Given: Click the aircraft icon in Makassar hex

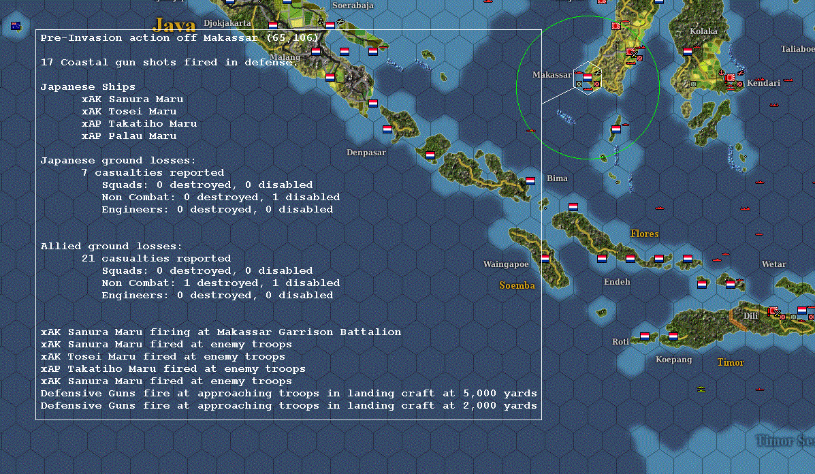Looking at the screenshot, I should 598,73.
